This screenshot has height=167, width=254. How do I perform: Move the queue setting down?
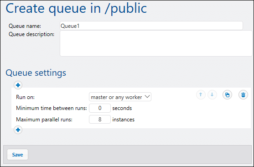[x=212, y=95]
